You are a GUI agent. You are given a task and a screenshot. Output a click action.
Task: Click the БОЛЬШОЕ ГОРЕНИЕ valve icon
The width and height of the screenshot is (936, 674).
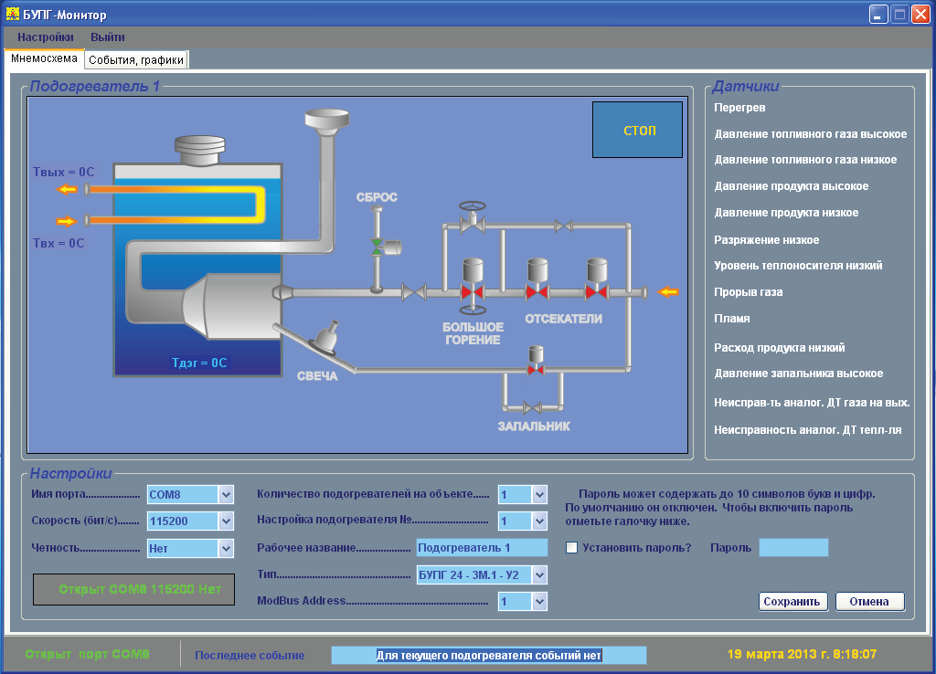473,291
